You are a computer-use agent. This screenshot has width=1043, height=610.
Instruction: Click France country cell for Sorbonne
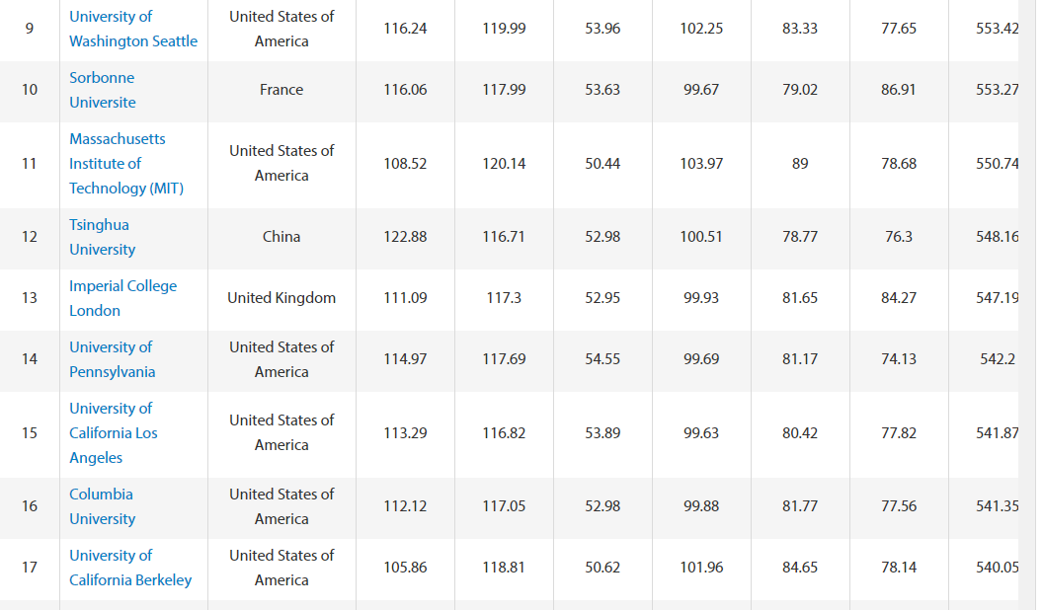pos(281,90)
